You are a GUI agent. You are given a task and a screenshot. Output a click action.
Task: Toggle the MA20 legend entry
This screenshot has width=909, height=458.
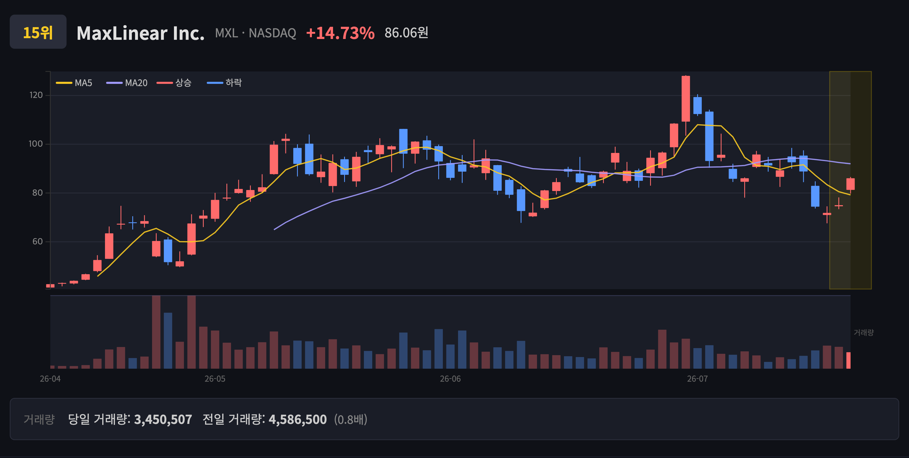tap(127, 83)
